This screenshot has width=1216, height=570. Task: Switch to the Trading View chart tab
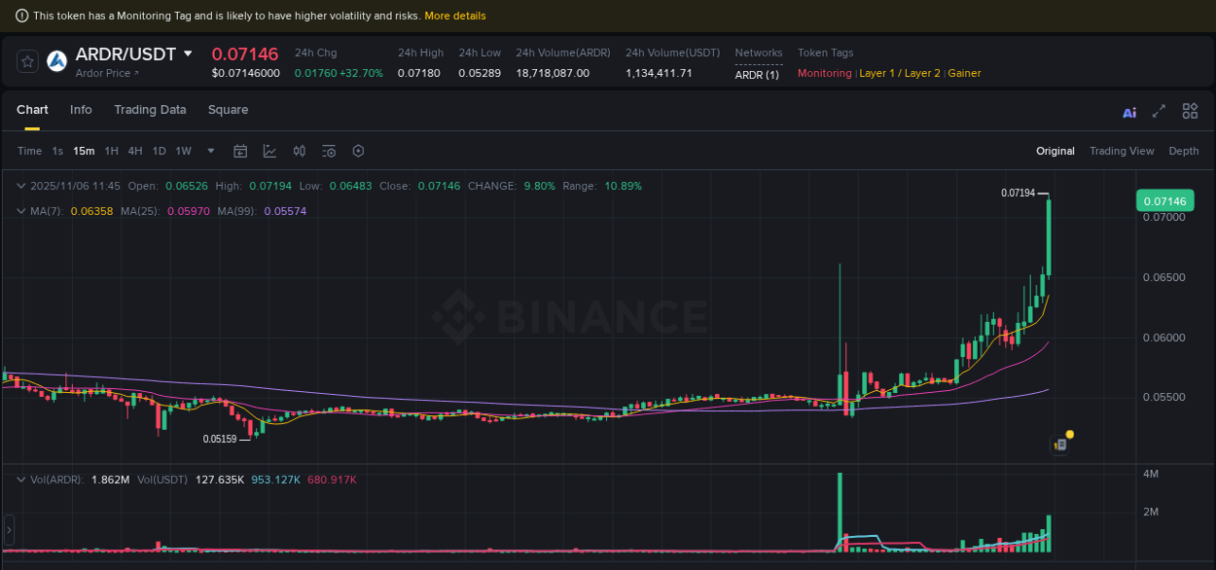point(1122,151)
